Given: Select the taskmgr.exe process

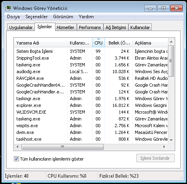Looking at the screenshot, I should (91, 99).
